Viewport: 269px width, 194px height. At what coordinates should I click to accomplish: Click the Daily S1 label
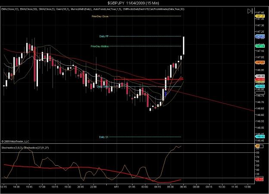pos(104,137)
